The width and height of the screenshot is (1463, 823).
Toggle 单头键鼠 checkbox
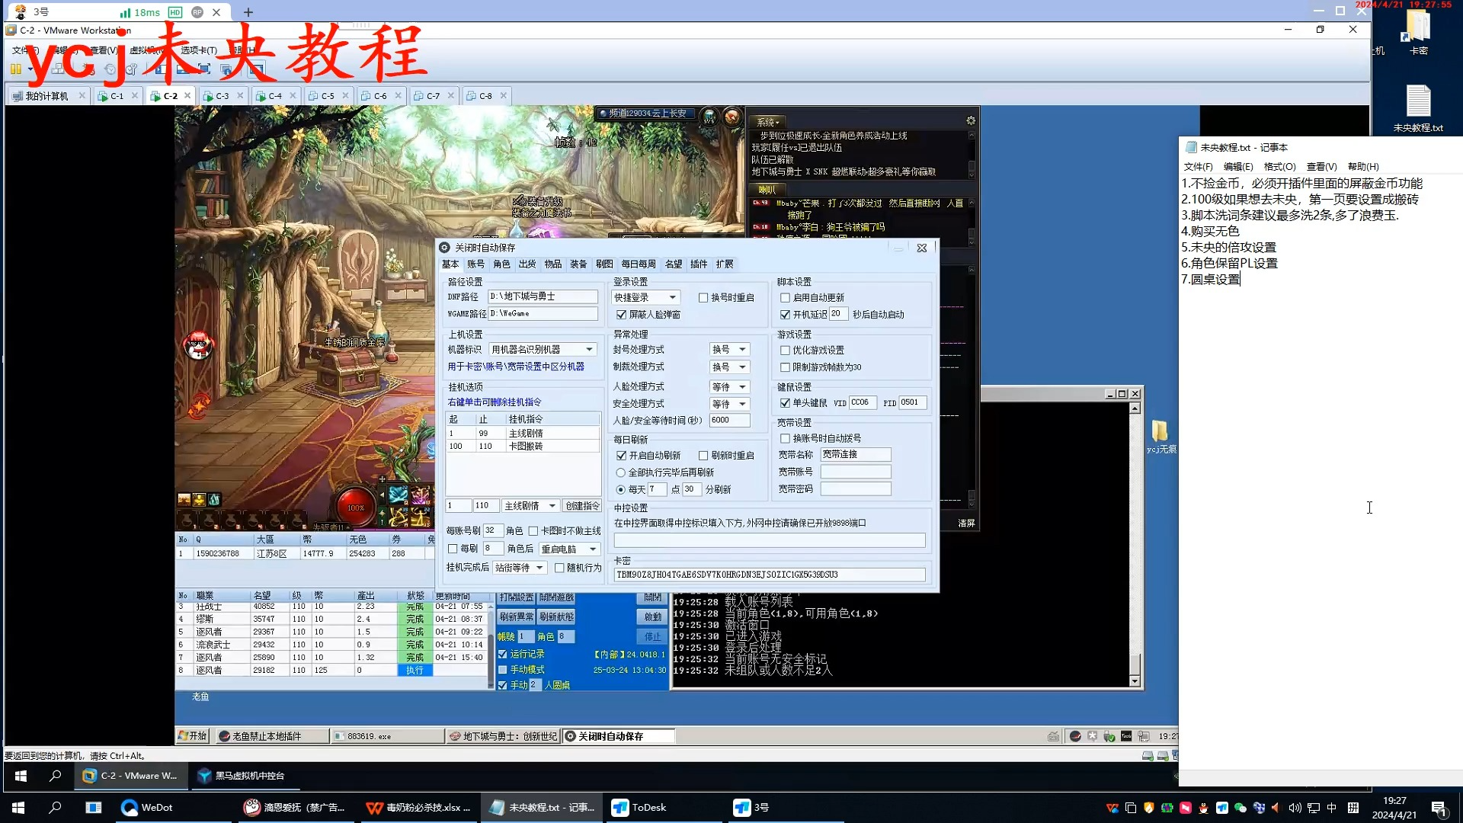click(785, 403)
